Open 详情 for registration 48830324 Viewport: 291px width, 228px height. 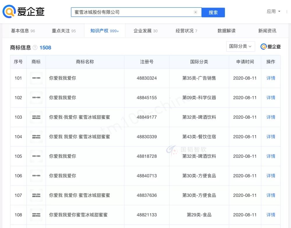(271, 78)
